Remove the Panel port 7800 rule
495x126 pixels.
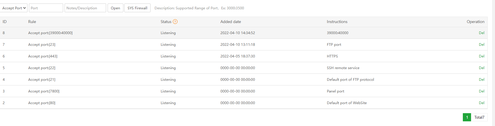pyautogui.click(x=481, y=91)
